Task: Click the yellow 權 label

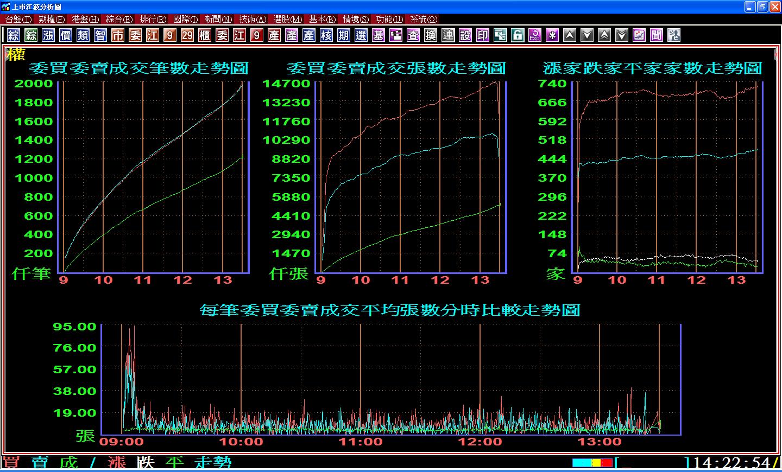Action: (x=16, y=55)
